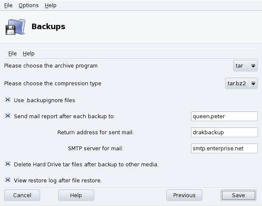Image resolution: width=262 pixels, height=206 pixels.
Task: Click the Backups floppy folder icon
Action: tap(15, 27)
